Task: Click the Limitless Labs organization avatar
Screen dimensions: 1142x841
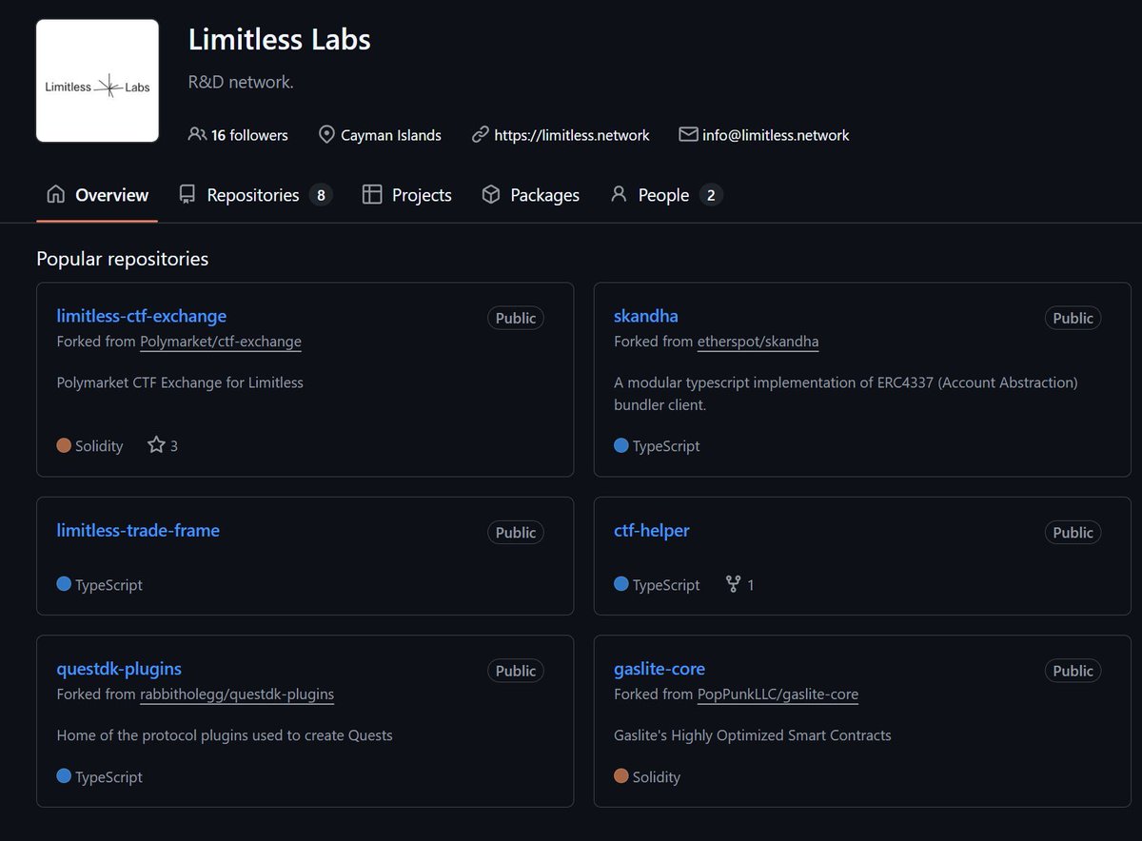Action: pyautogui.click(x=97, y=81)
